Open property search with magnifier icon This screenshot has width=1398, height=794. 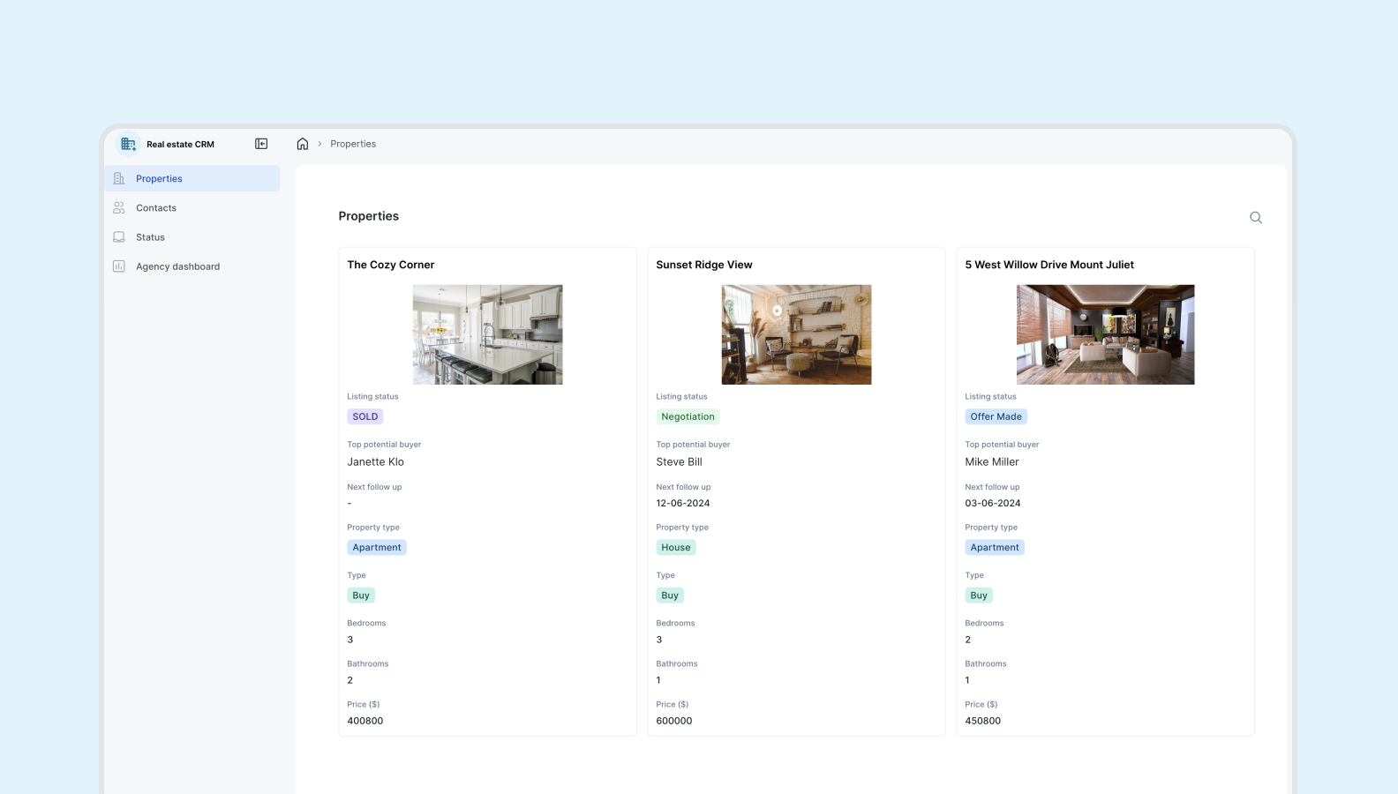click(1256, 217)
